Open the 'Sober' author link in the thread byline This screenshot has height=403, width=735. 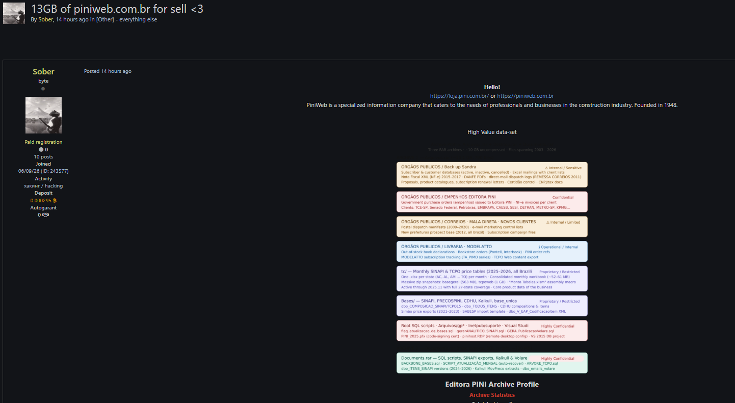tap(46, 19)
